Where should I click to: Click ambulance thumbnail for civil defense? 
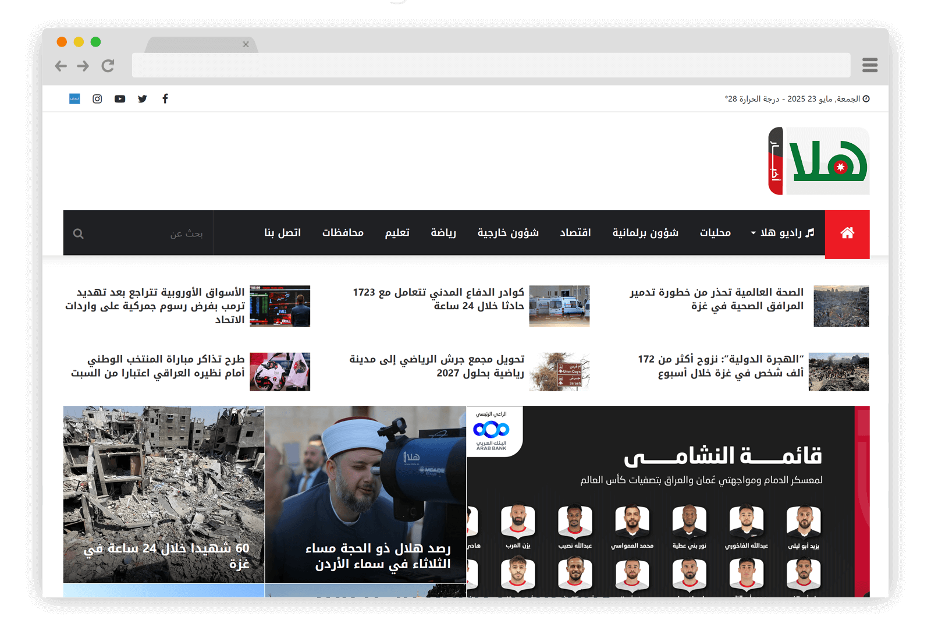[x=559, y=306]
